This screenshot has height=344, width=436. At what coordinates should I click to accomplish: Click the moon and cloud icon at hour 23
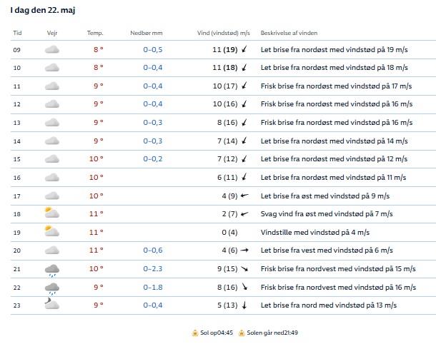(51, 305)
